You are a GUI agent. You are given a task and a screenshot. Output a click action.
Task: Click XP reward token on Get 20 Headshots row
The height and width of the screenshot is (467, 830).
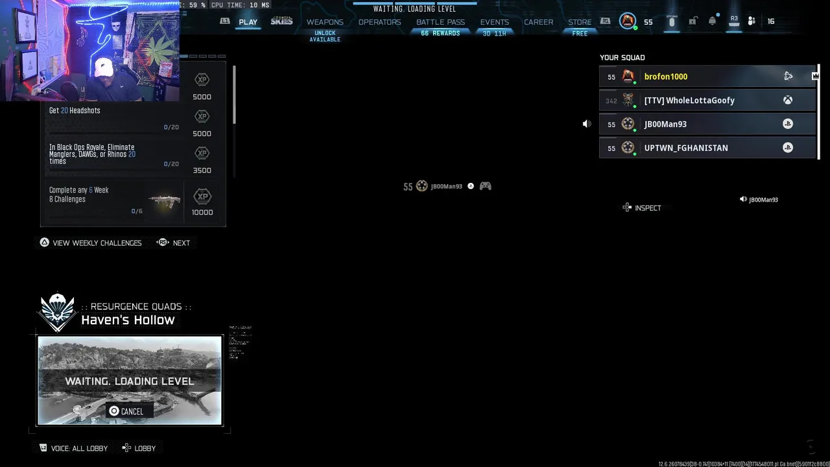(202, 117)
